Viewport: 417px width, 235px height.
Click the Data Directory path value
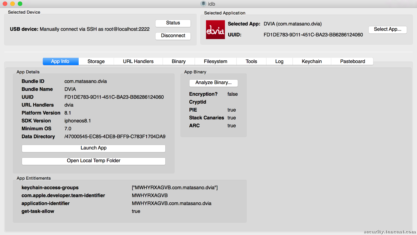click(115, 136)
